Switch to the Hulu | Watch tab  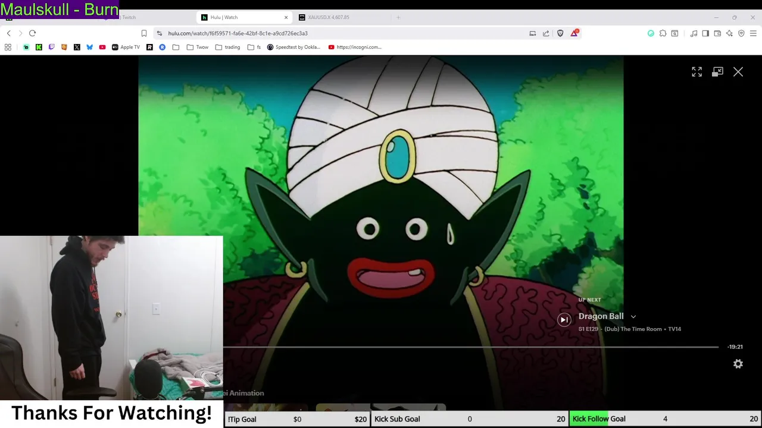pyautogui.click(x=244, y=17)
